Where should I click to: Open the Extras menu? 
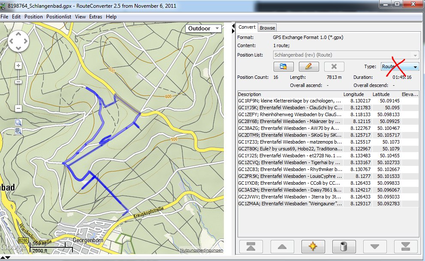pos(96,17)
